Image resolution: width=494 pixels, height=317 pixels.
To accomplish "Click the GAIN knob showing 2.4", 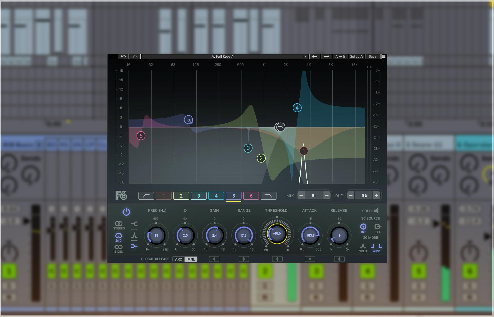I will (214, 235).
